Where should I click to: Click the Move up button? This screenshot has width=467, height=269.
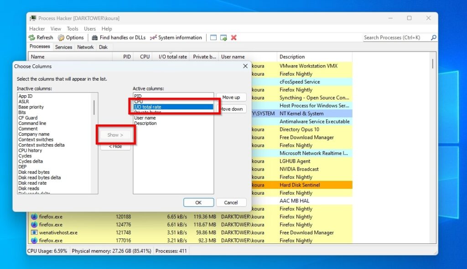[232, 97]
